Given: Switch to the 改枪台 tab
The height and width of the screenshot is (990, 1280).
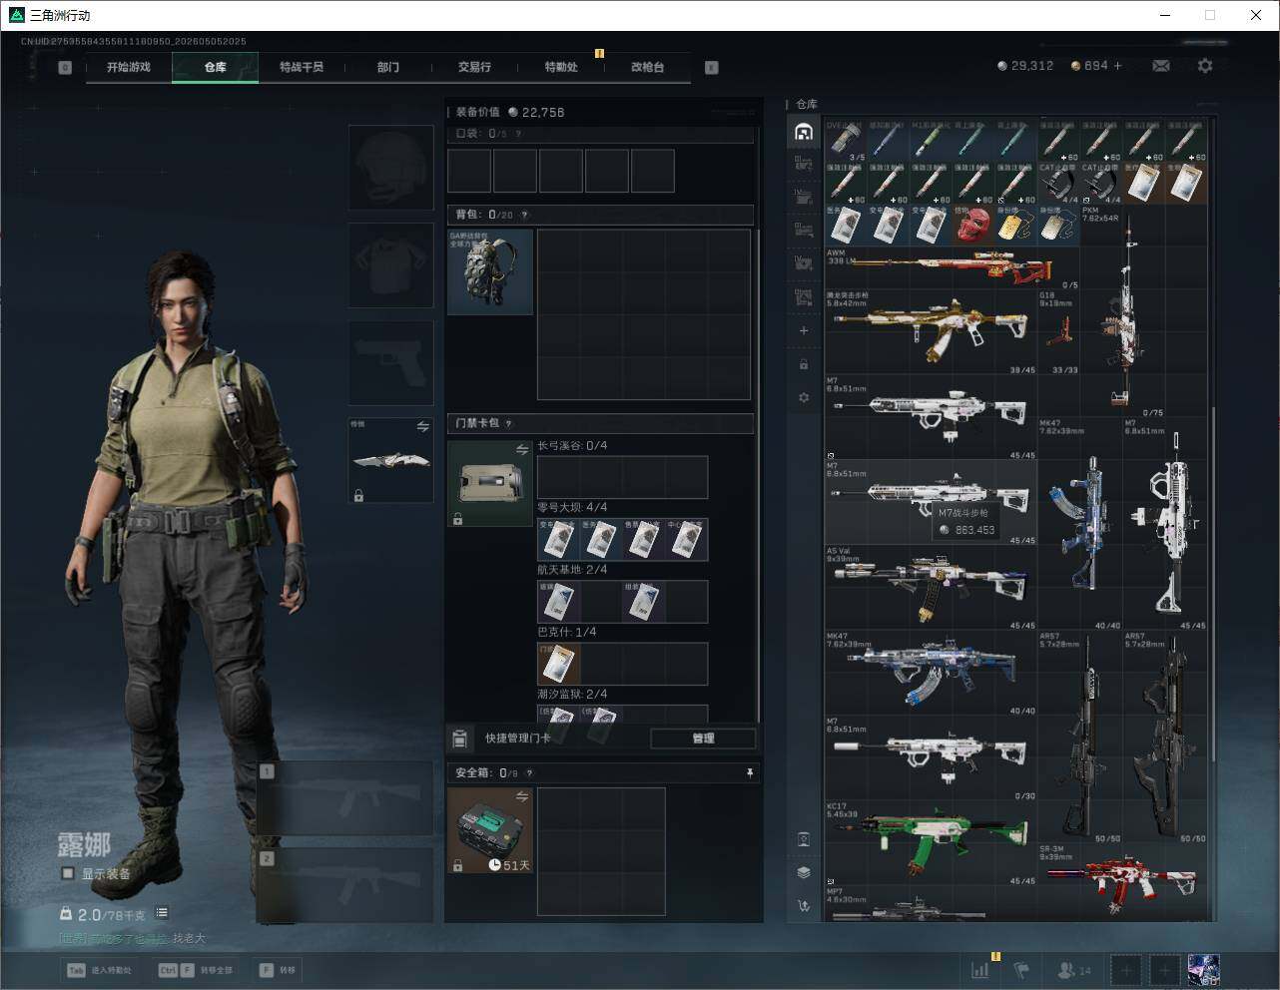Looking at the screenshot, I should click(647, 67).
